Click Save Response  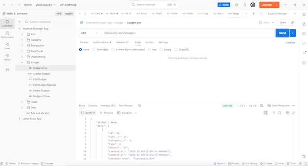[x=279, y=105]
